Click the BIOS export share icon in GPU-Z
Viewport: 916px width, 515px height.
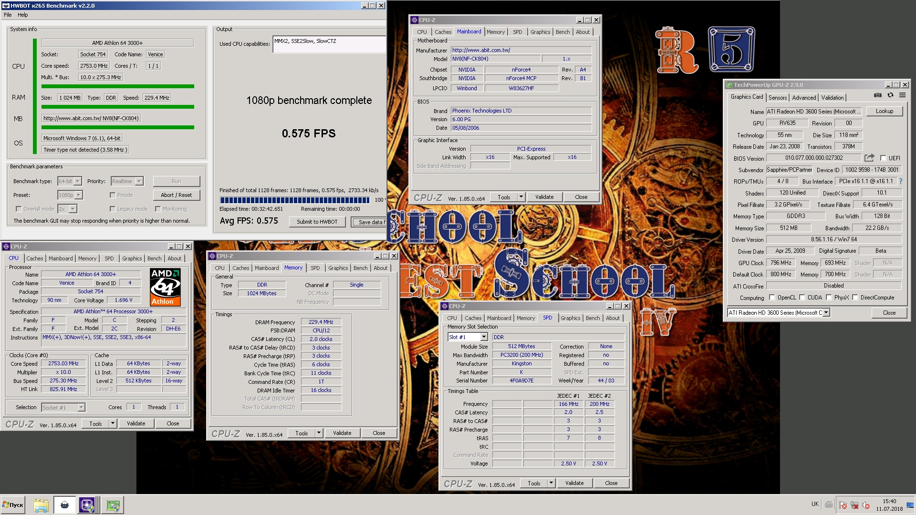[x=869, y=158]
